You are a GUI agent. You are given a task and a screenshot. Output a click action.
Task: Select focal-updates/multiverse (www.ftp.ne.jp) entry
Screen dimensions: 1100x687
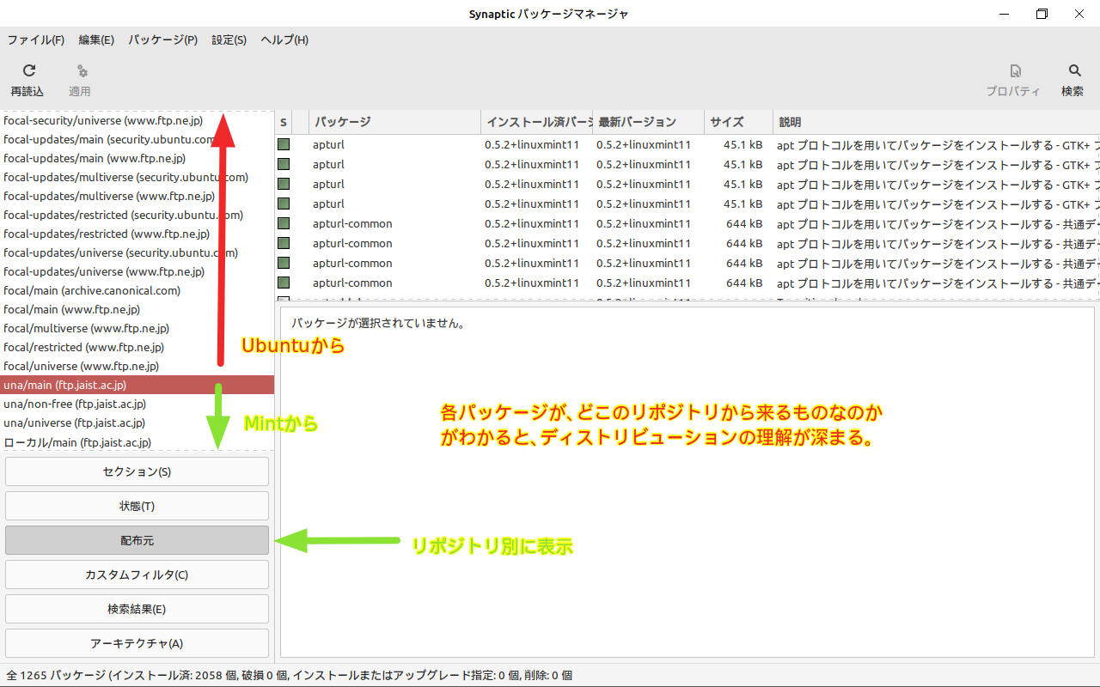[137, 196]
